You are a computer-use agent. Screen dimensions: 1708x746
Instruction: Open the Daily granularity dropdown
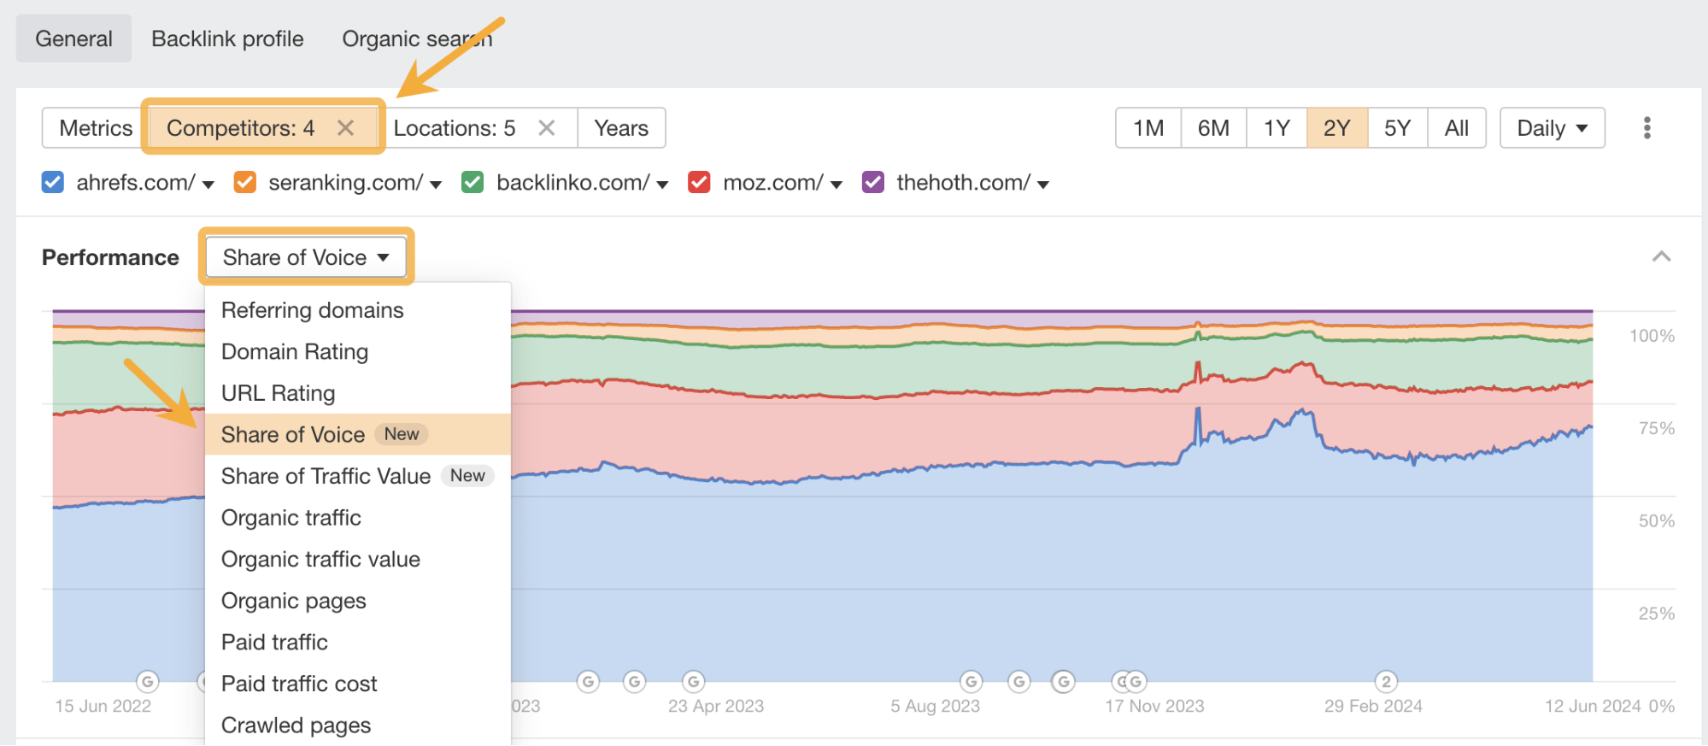coord(1552,128)
